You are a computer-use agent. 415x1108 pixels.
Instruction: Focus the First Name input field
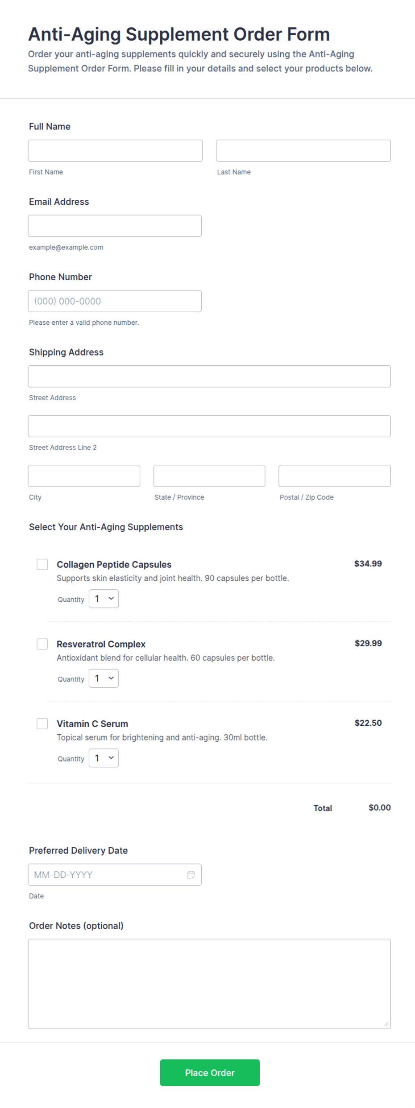115,151
